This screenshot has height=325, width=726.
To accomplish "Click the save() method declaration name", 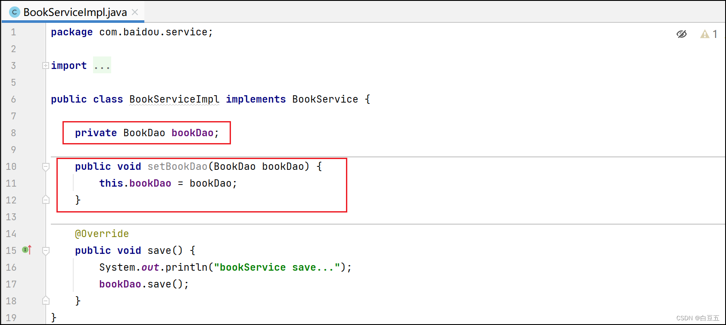I will (x=159, y=250).
